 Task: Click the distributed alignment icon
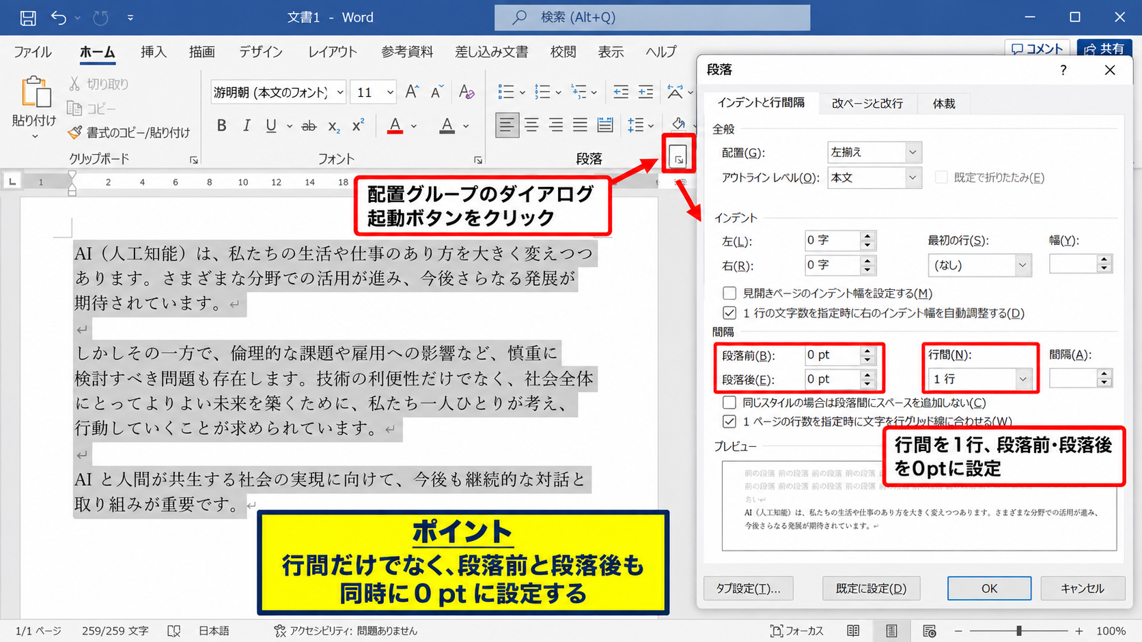(605, 125)
